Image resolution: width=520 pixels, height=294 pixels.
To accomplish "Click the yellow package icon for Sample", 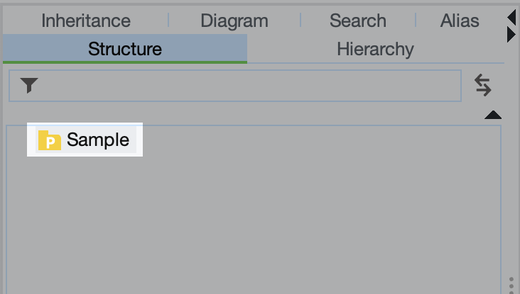I will click(x=49, y=140).
